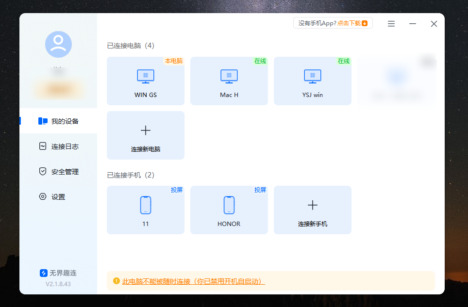Open the 连接日志 section

pos(58,146)
